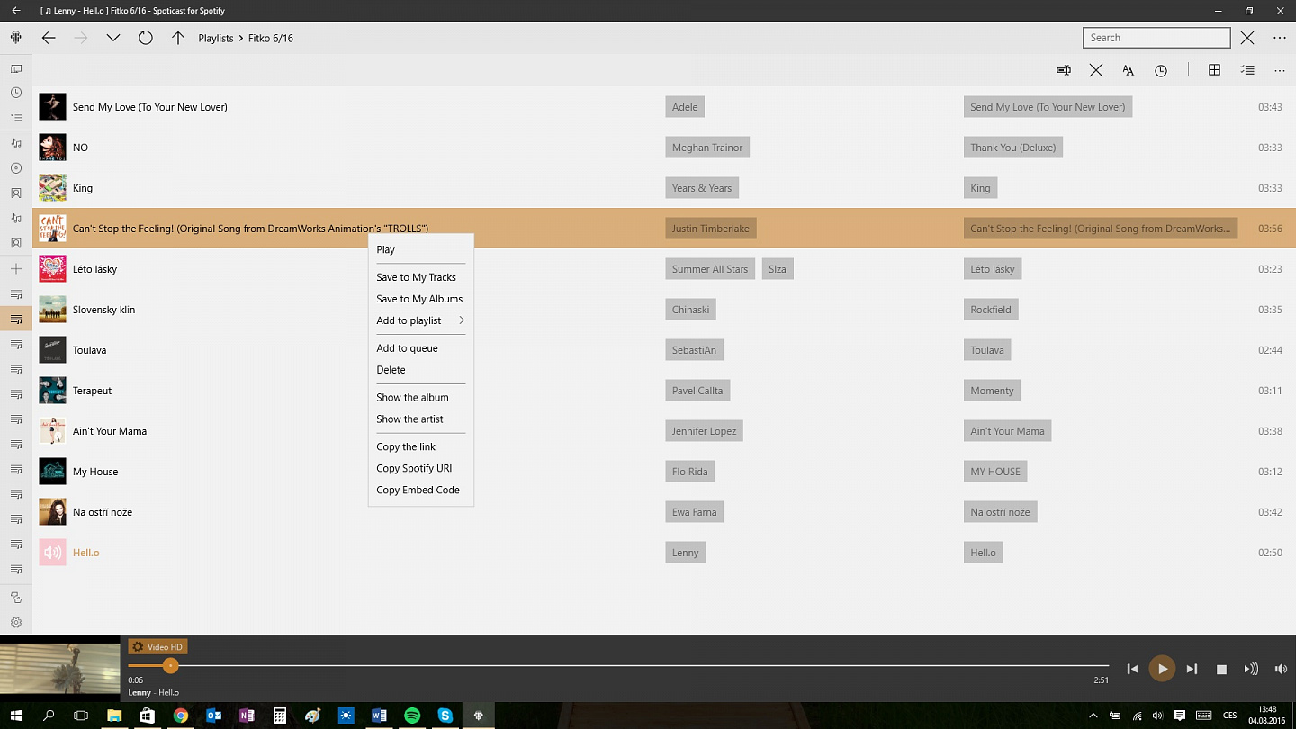Open the history clock icon in left sidebar

click(16, 93)
